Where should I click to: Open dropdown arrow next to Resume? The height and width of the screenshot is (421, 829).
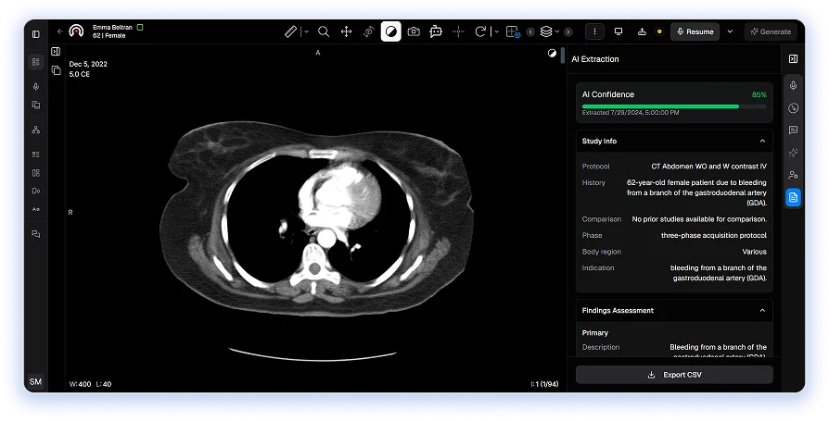point(730,31)
